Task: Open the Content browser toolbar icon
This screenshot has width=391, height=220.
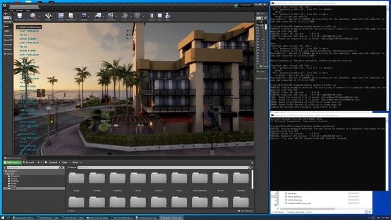Action: (x=60, y=16)
